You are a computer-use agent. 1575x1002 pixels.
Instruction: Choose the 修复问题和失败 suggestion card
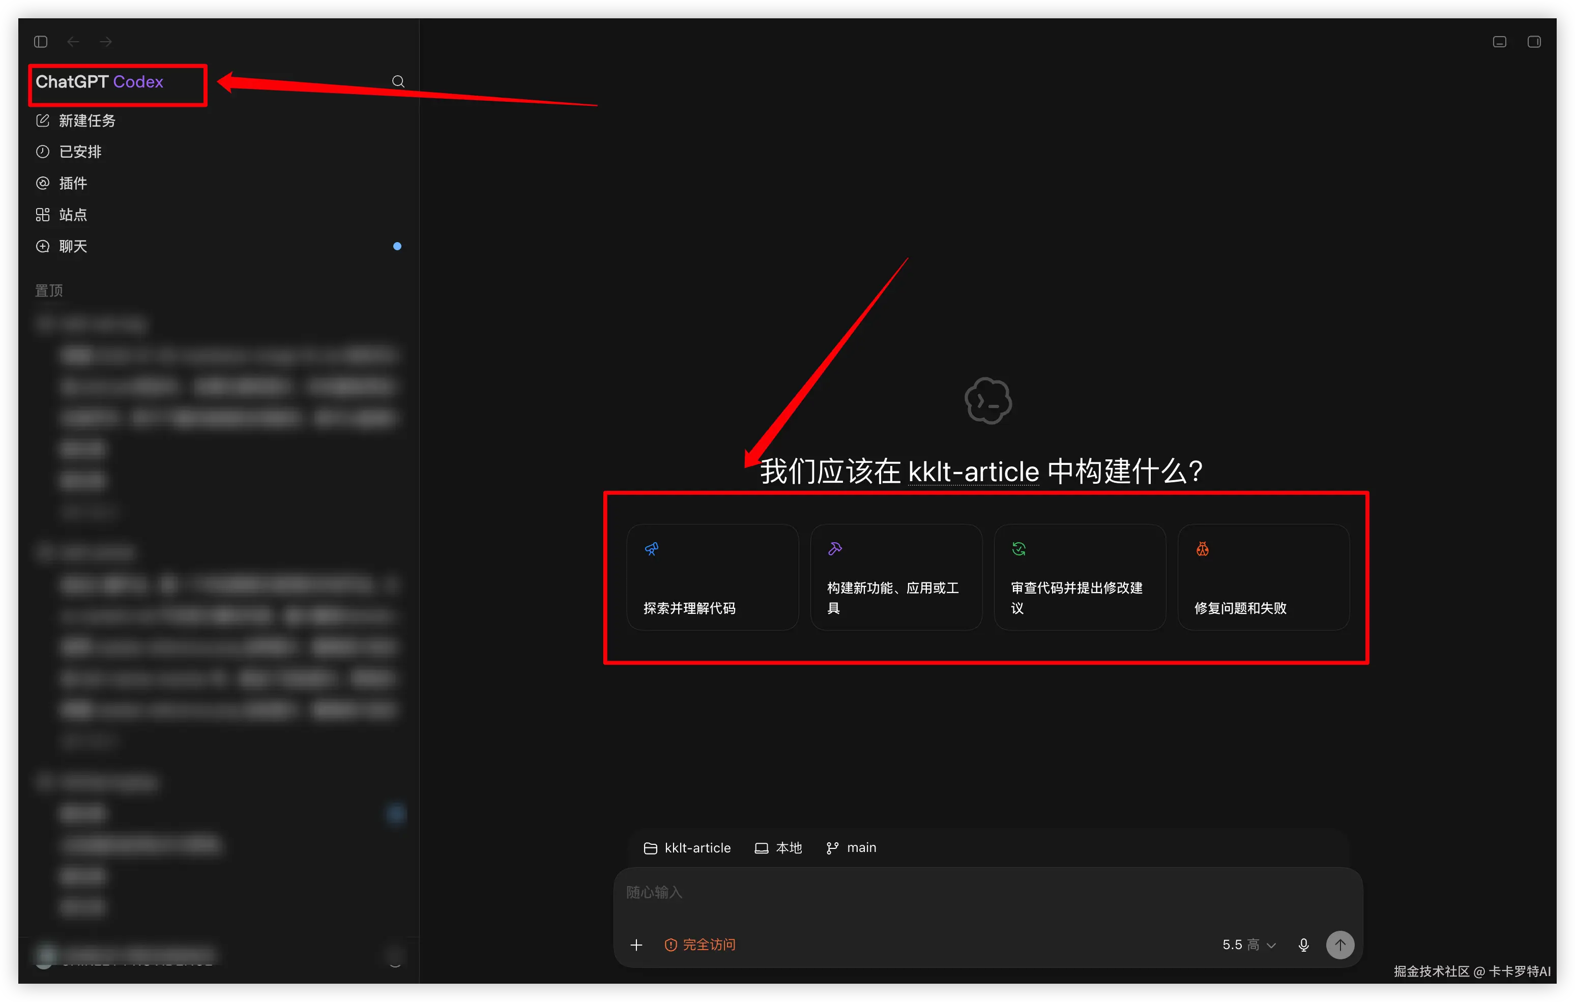(1264, 577)
